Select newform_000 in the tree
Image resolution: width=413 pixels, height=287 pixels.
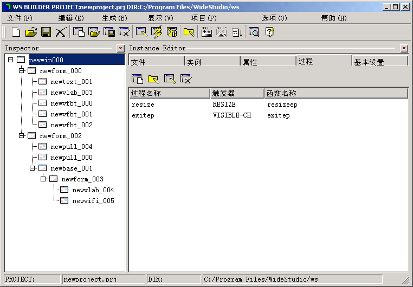pyautogui.click(x=61, y=70)
